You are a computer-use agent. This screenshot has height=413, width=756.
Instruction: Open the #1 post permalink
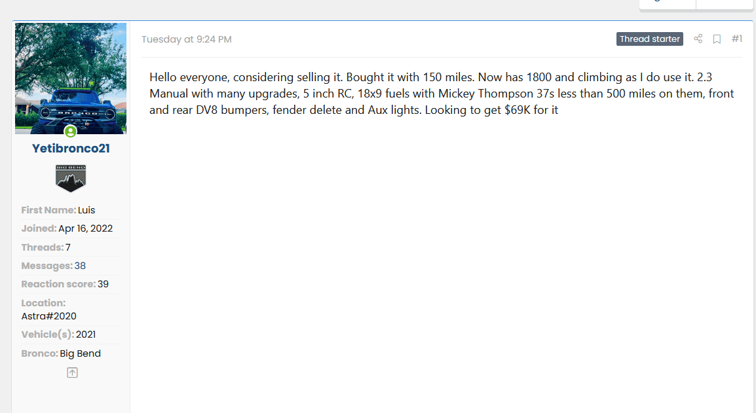(x=737, y=39)
